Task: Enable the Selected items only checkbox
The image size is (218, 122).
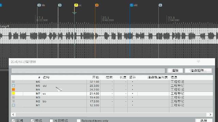Action: 79,121
